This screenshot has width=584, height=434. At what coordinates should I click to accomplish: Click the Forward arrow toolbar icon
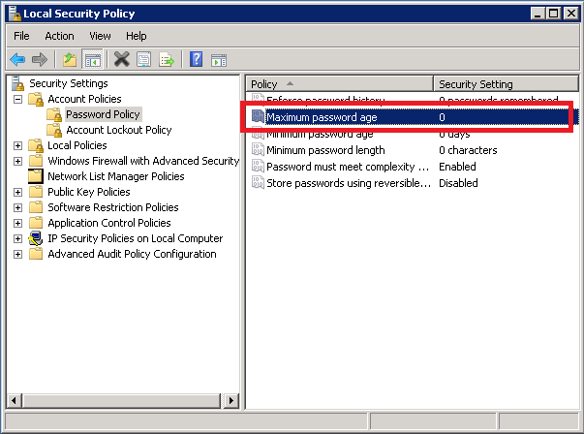[40, 59]
